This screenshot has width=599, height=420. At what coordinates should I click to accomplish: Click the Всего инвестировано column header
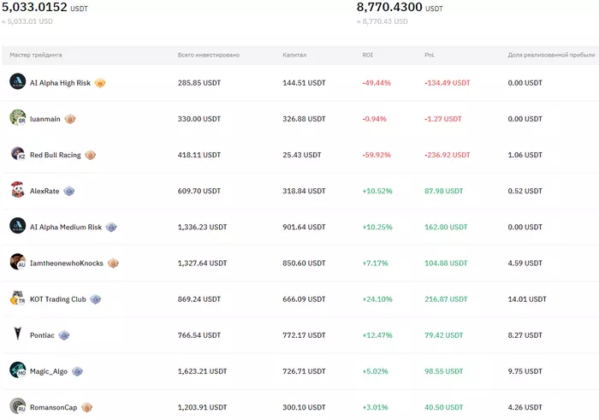[208, 55]
